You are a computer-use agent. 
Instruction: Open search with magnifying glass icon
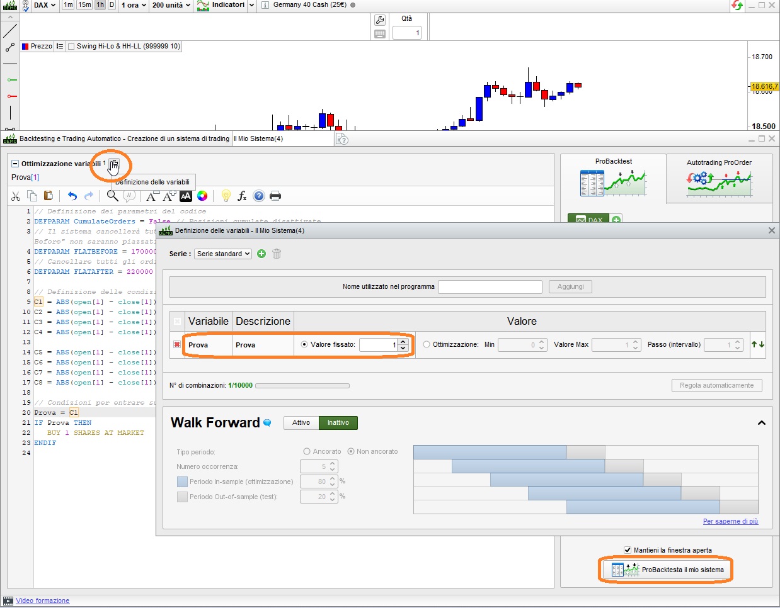click(112, 196)
